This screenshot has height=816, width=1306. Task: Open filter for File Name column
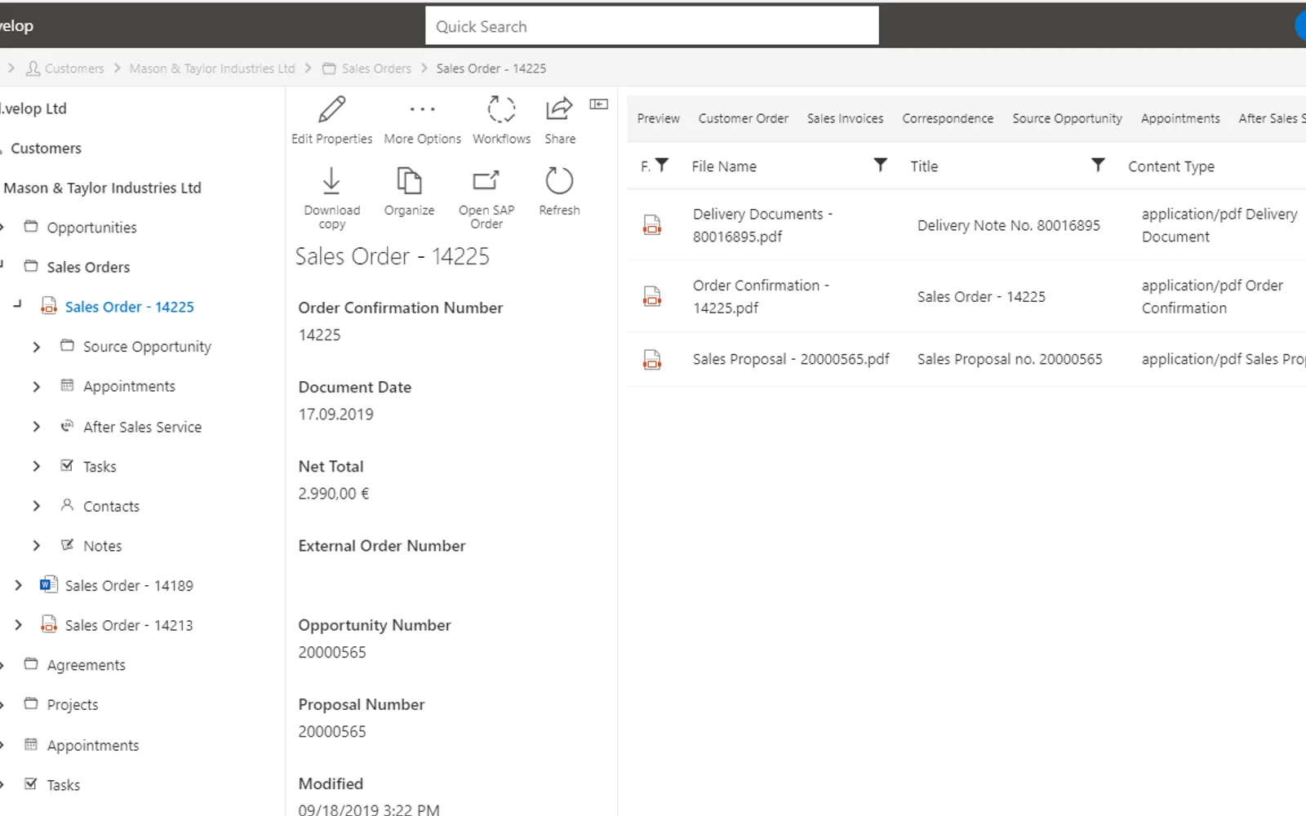[880, 166]
